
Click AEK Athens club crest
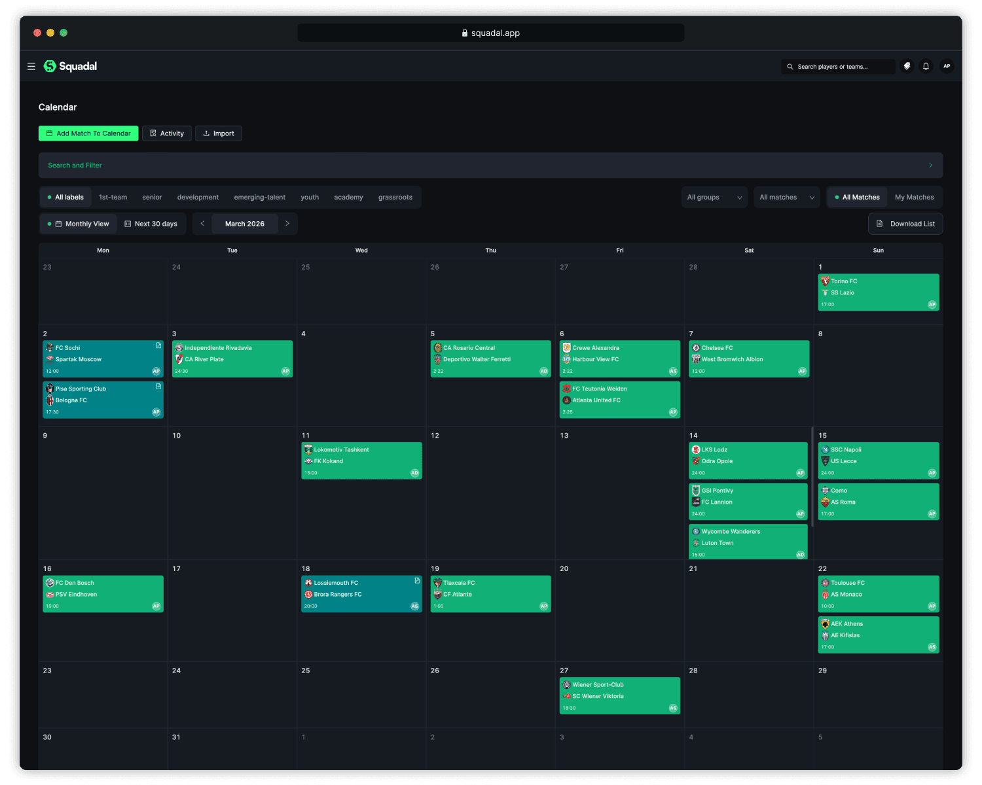(x=825, y=623)
